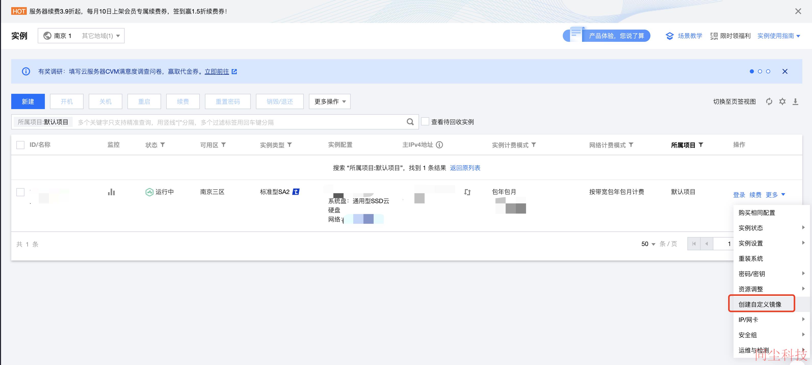Close the HOT promotion banner
This screenshot has width=812, height=365.
pos(798,11)
